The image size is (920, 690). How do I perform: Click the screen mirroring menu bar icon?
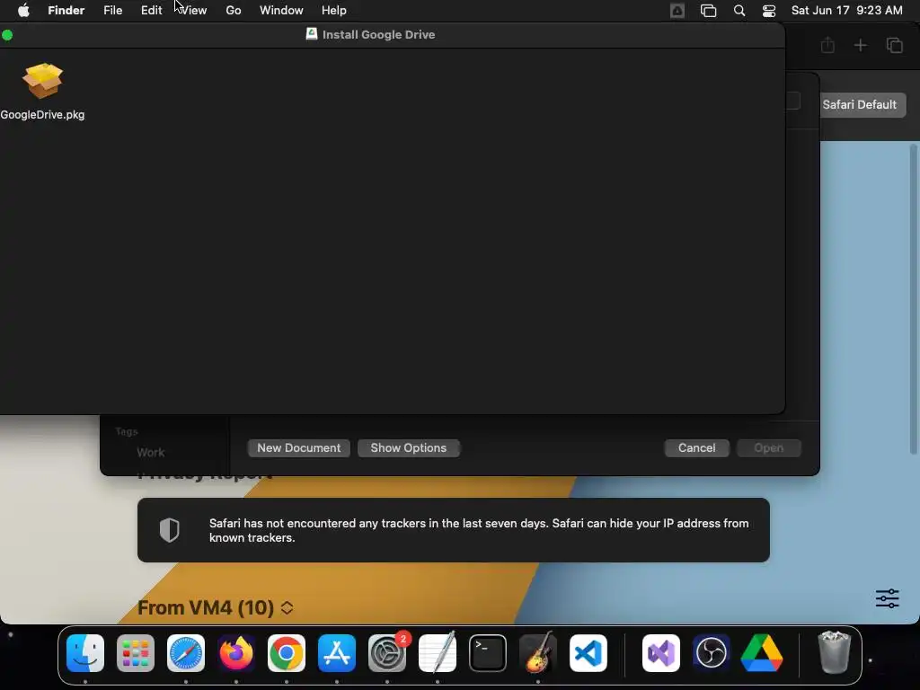coord(708,11)
